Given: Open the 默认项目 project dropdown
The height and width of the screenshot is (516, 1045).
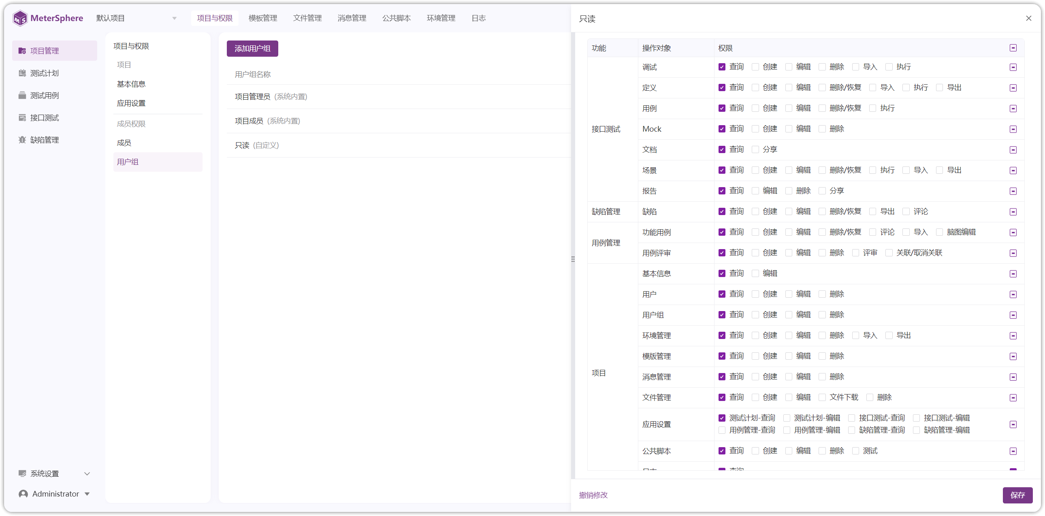Looking at the screenshot, I should coord(137,18).
